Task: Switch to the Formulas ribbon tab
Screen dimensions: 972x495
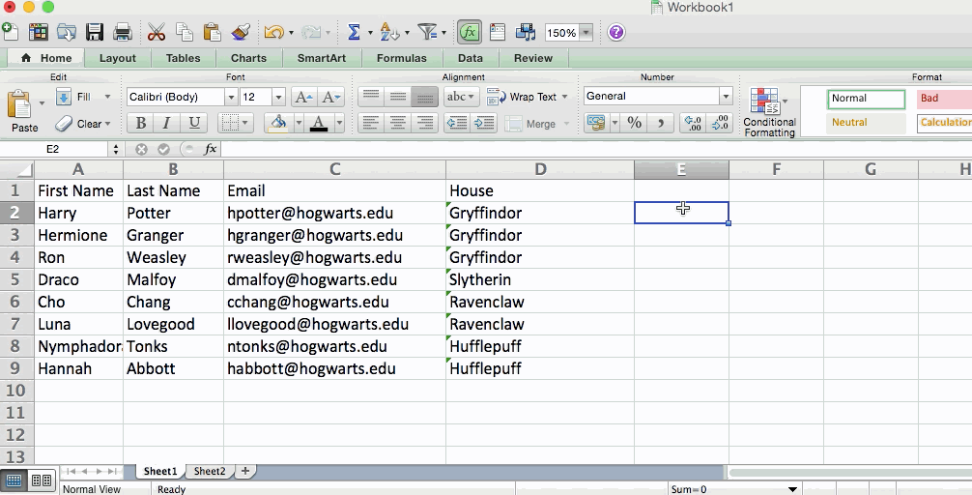Action: (401, 58)
